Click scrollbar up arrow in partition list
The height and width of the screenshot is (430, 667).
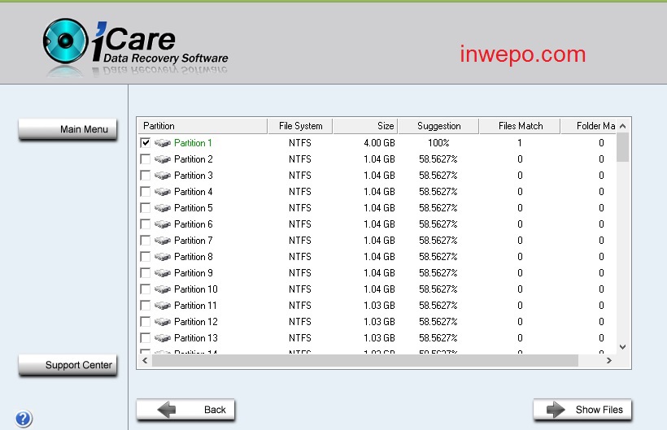pos(622,126)
